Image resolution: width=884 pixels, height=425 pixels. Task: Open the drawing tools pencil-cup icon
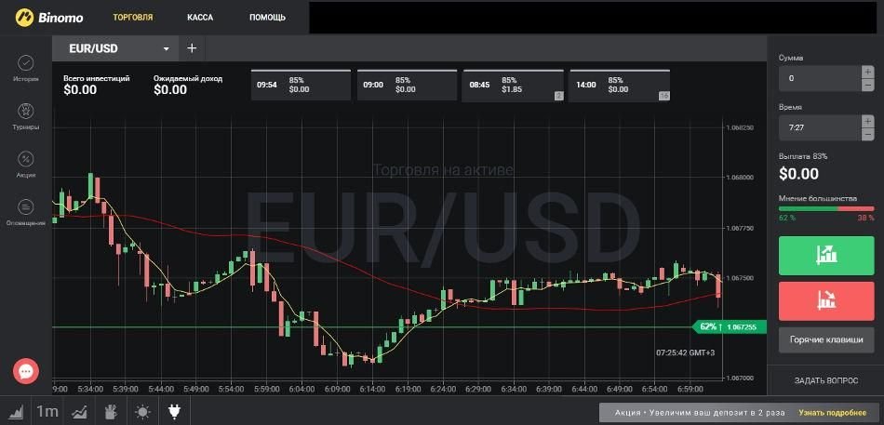(111, 411)
